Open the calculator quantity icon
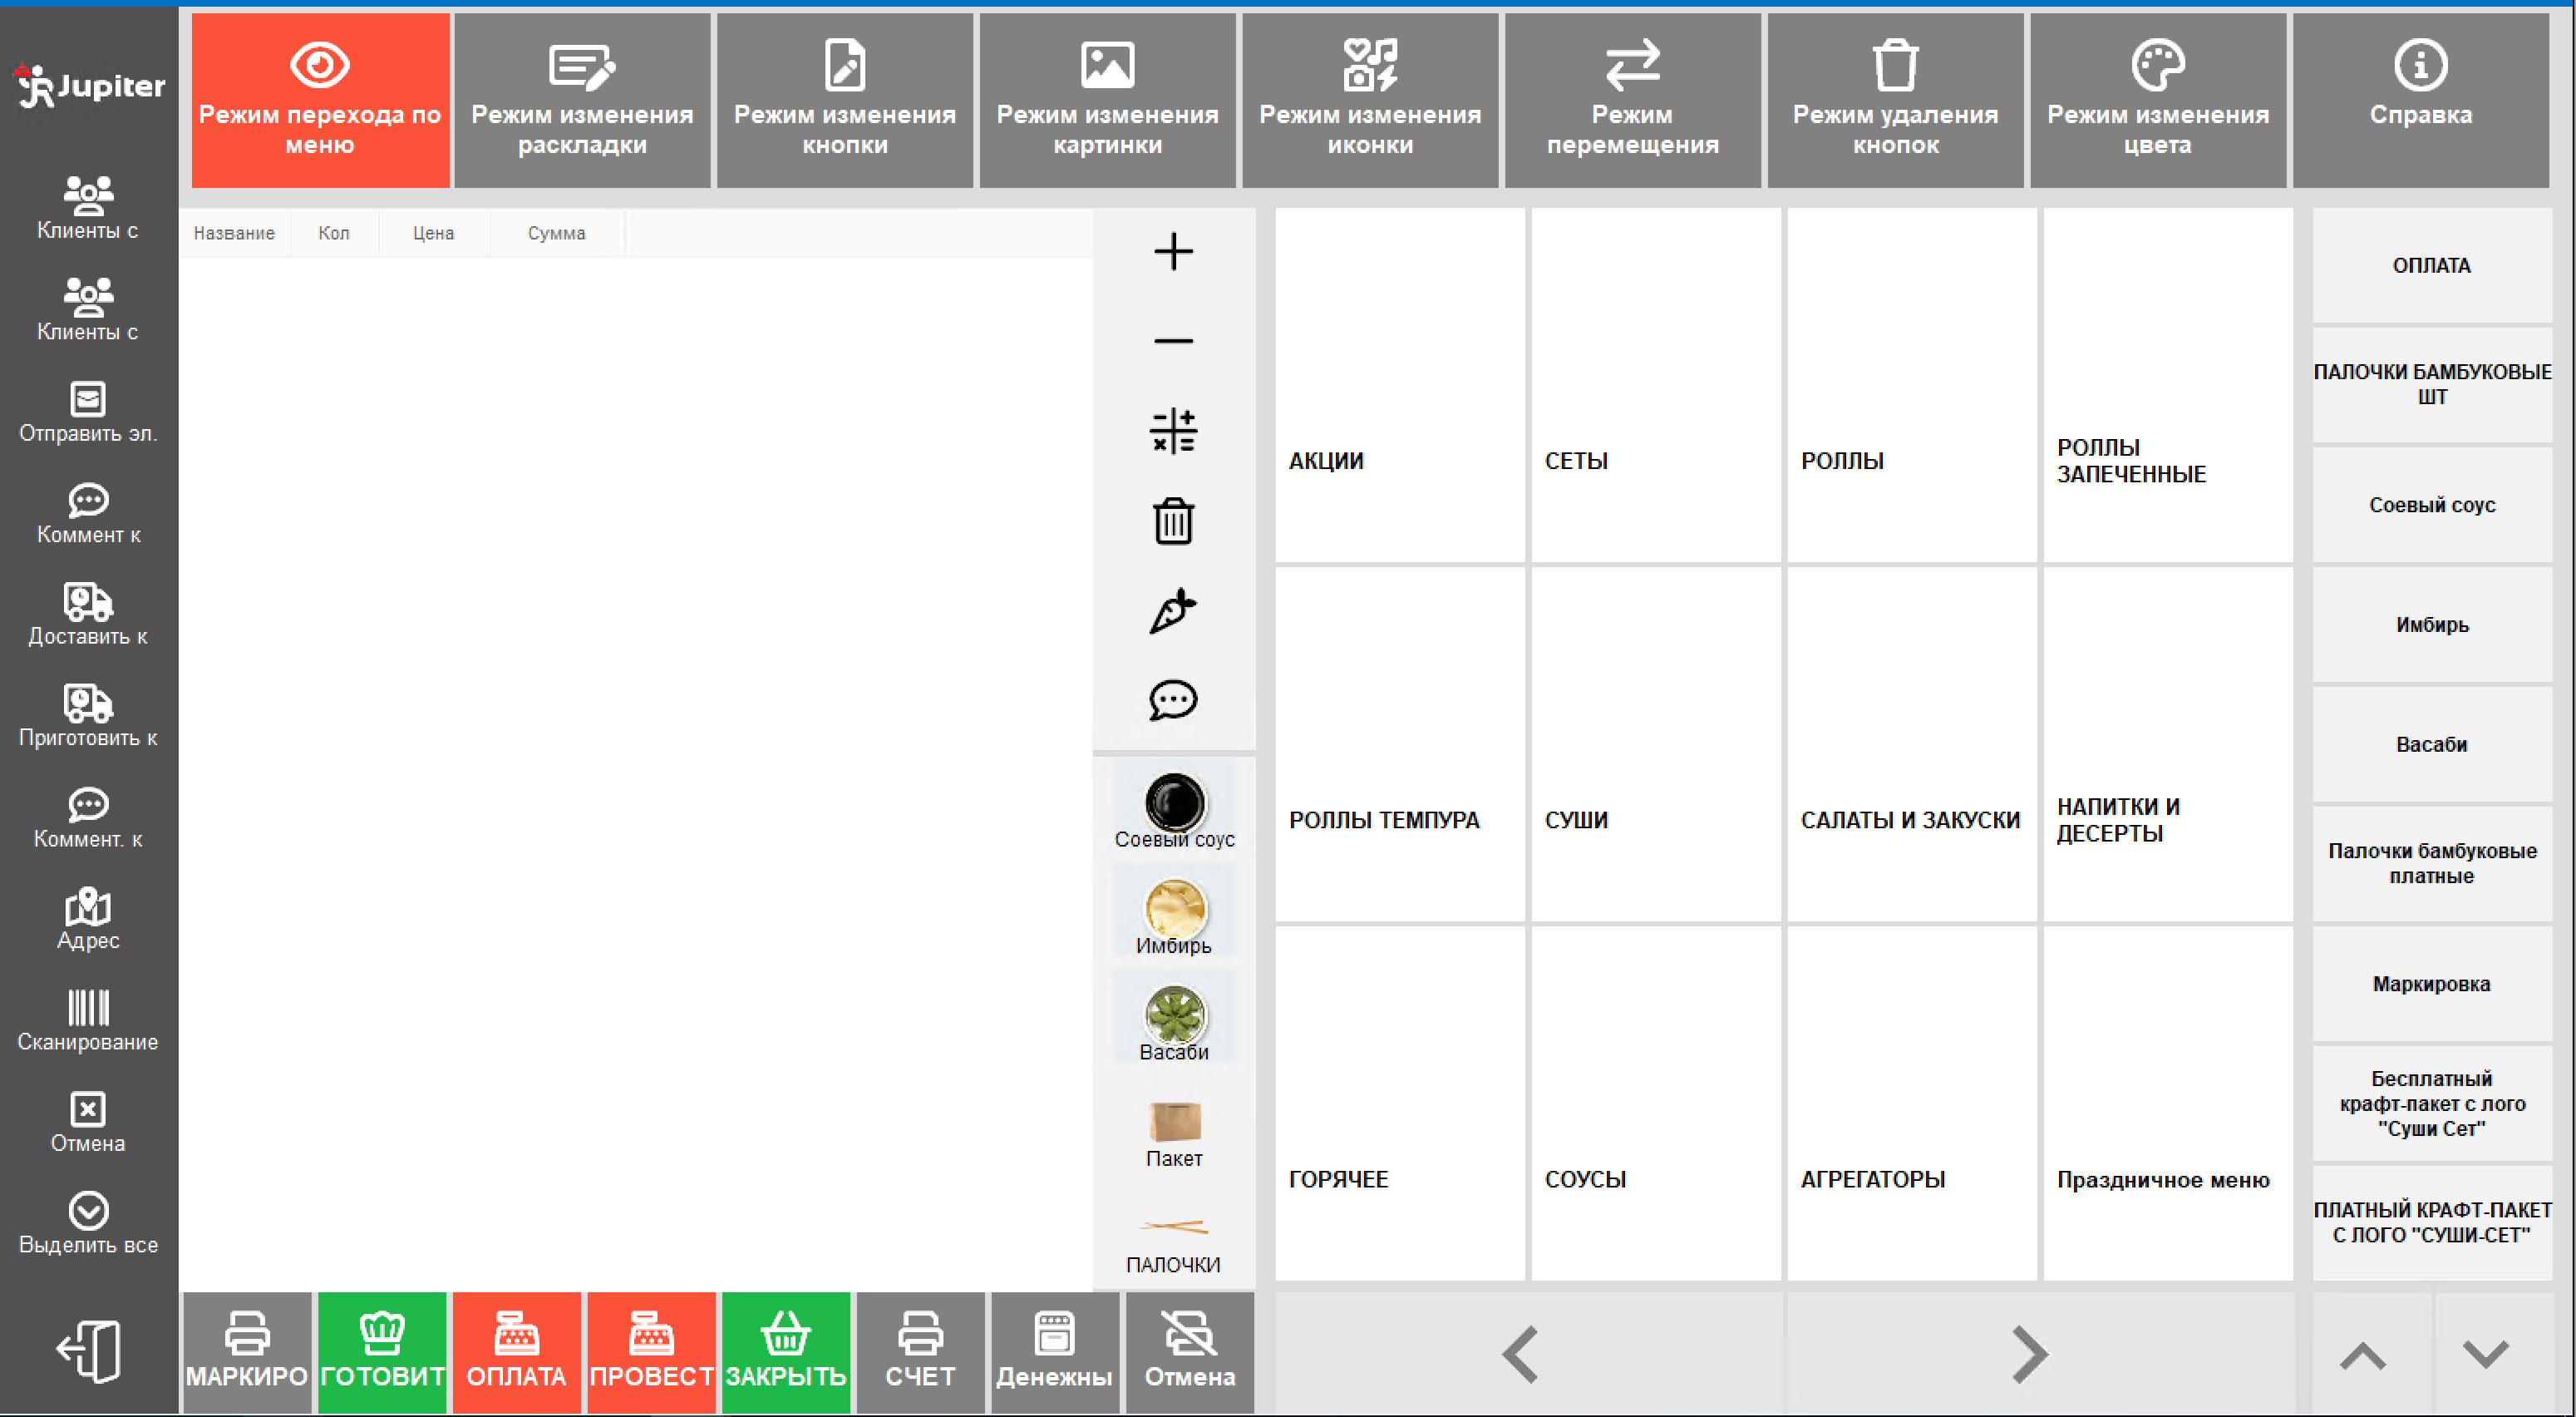 [x=1173, y=432]
